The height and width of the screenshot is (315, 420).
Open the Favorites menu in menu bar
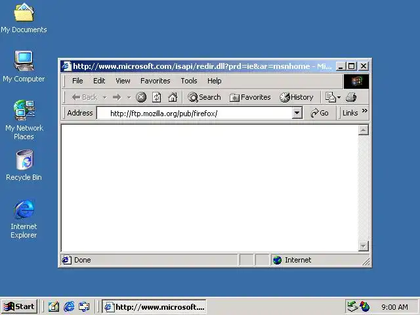156,81
